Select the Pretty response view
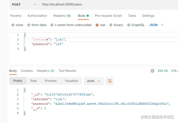This screenshot has height=123, width=178. tap(18, 81)
